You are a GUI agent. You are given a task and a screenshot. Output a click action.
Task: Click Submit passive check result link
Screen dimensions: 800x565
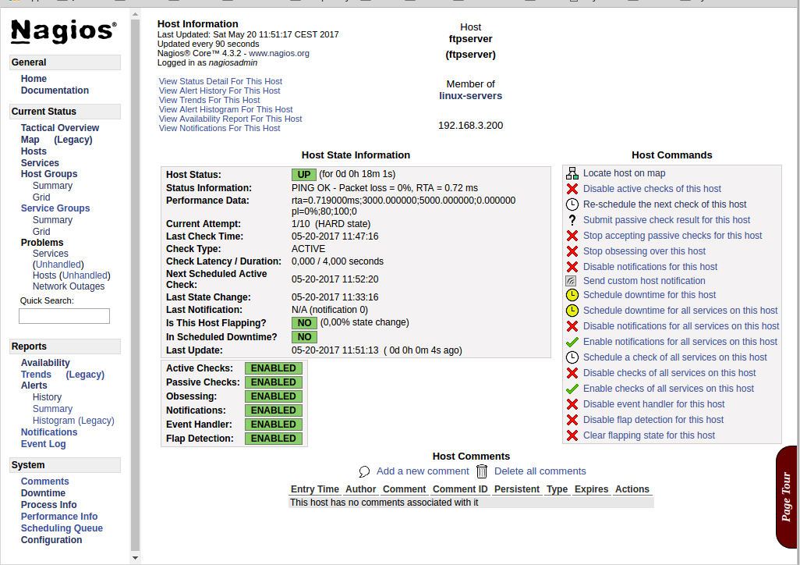(x=667, y=220)
